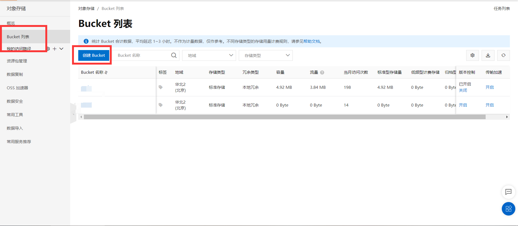
Task: Click the download export icon
Action: click(488, 55)
